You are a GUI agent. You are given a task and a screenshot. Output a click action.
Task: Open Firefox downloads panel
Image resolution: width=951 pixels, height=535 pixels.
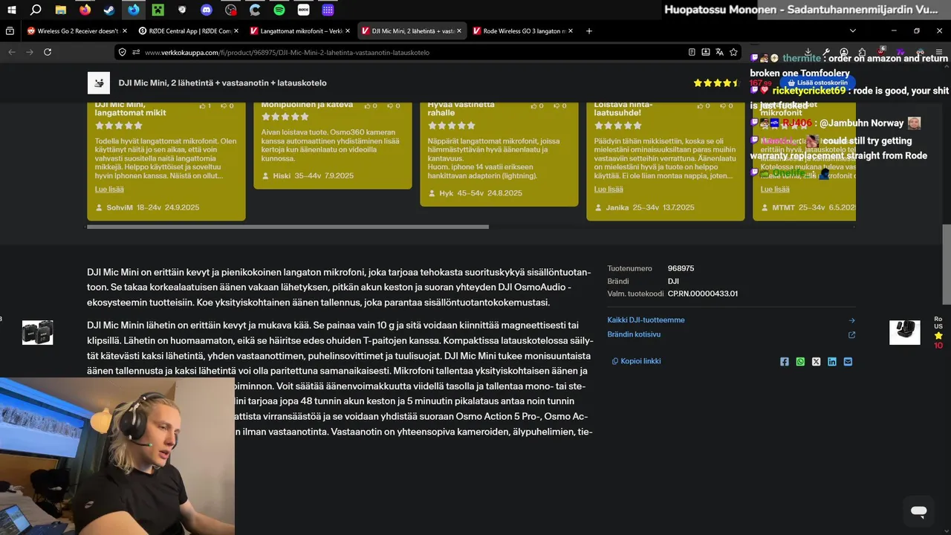coord(808,52)
